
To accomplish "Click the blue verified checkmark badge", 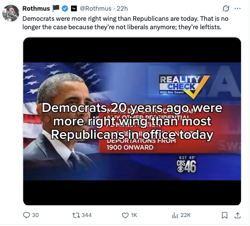I will pos(65,8).
